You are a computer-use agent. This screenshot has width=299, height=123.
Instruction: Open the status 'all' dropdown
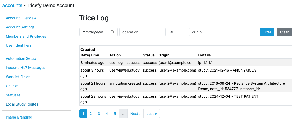177,32
